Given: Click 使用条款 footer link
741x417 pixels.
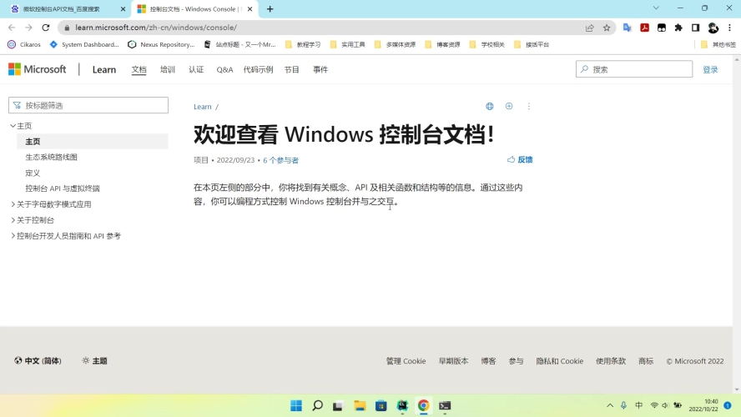Looking at the screenshot, I should click(x=611, y=361).
